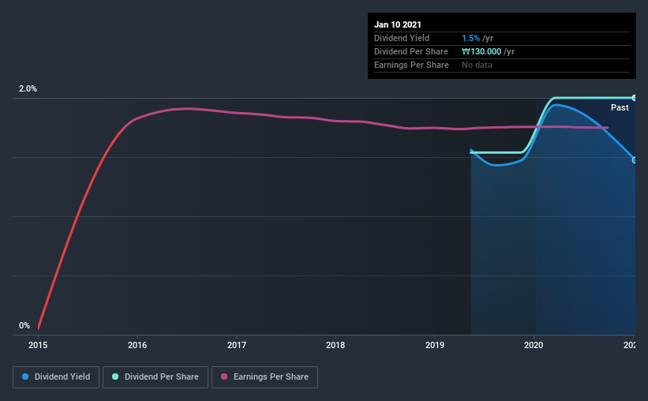Click the Jan 10 2021 tooltip date
The width and height of the screenshot is (648, 401).
[398, 24]
